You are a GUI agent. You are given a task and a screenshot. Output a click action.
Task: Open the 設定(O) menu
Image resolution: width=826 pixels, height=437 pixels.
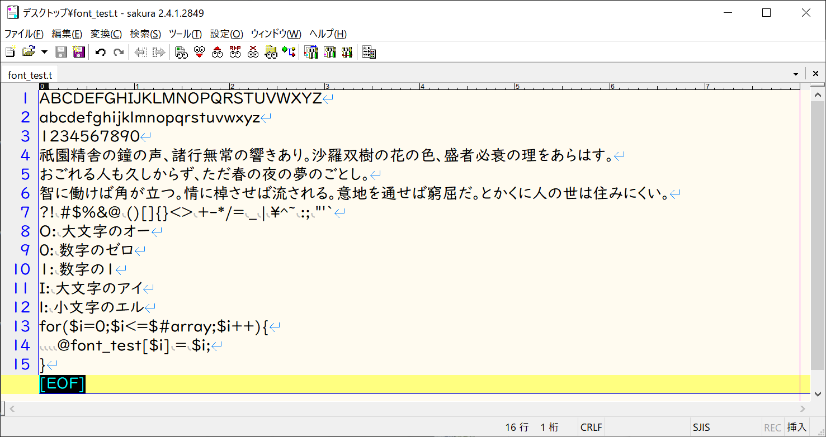pos(226,34)
